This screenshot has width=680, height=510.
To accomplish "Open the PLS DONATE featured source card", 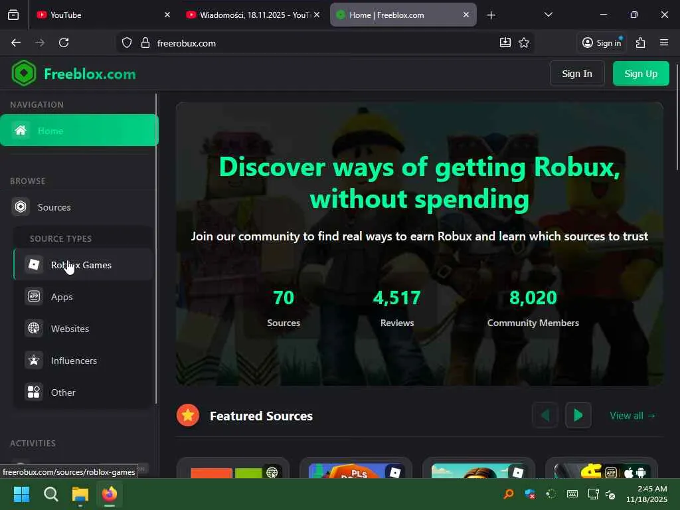I will [356, 468].
